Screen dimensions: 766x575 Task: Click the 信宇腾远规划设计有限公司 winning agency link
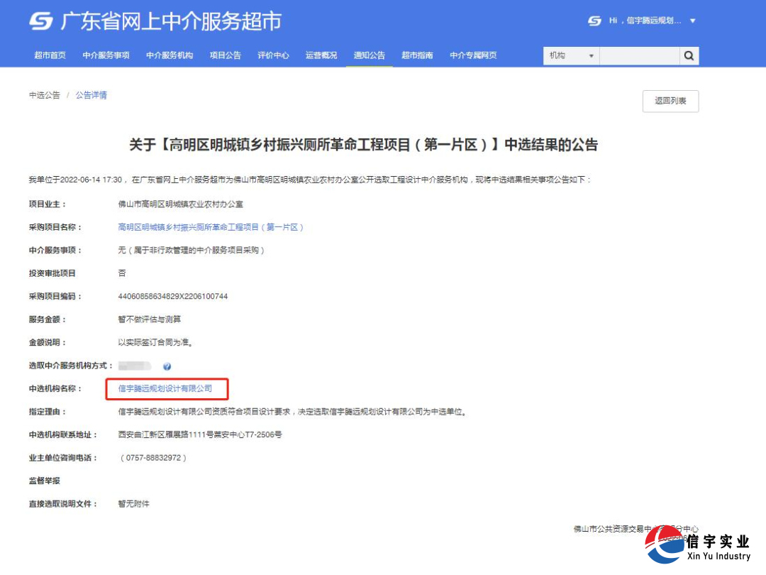167,389
